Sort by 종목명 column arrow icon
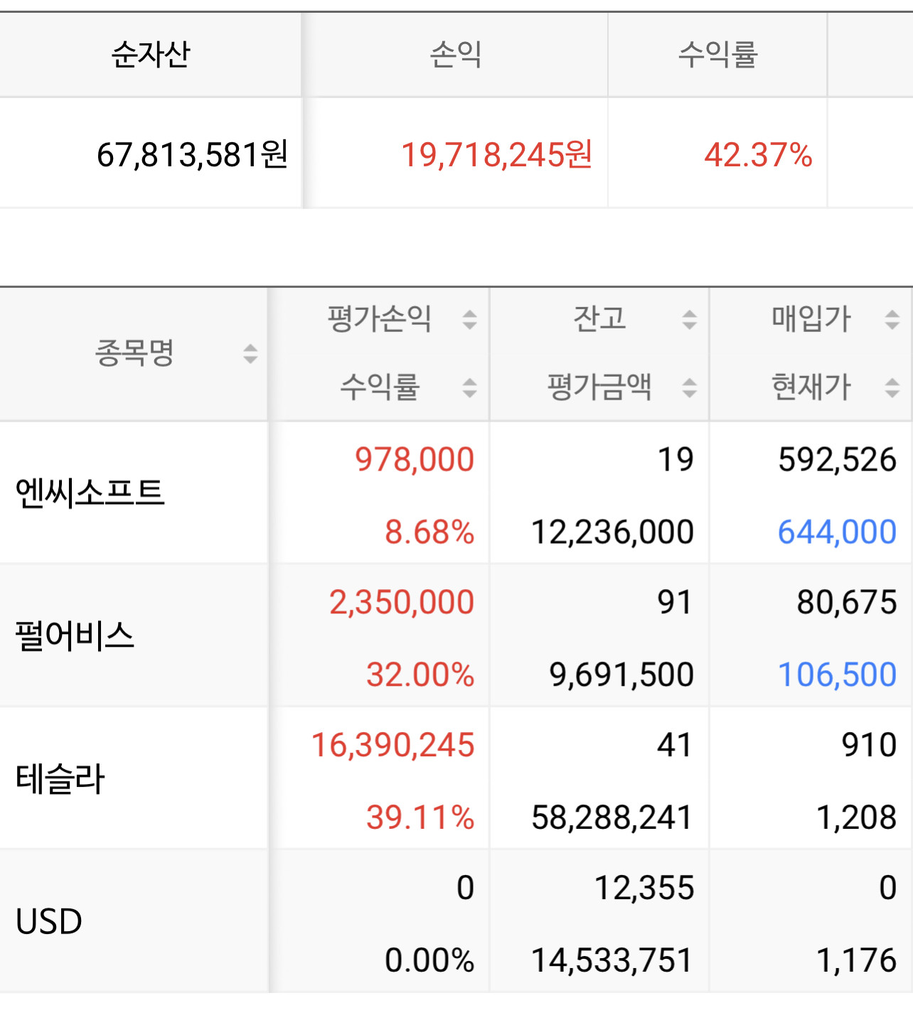Viewport: 913px width, 1020px height. (x=250, y=353)
